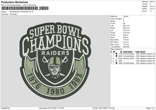Click the Trims value "54"
The height and width of the screenshot is (110, 156).
(x=124, y=23)
